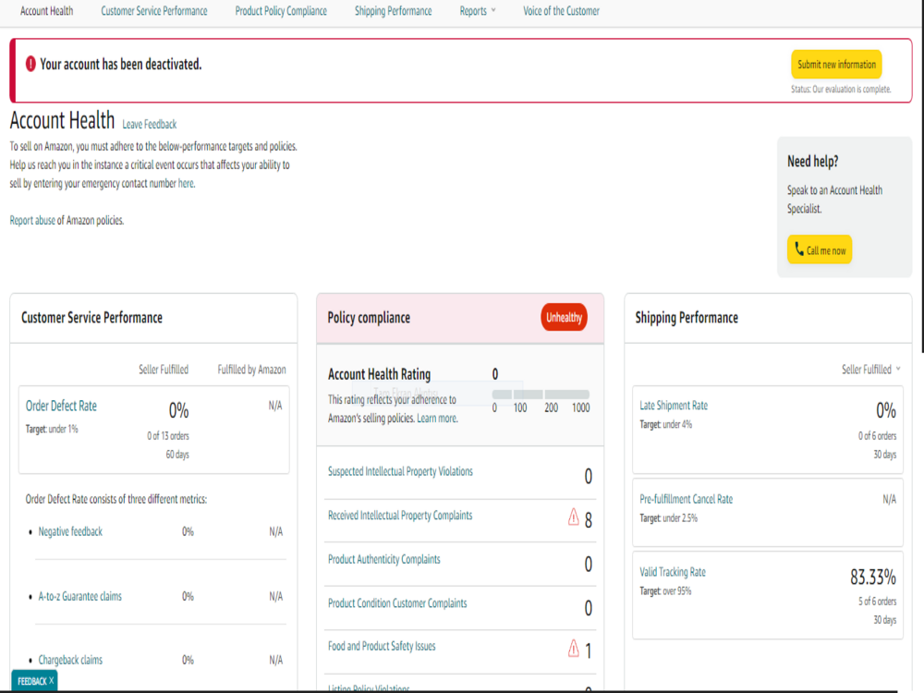The height and width of the screenshot is (693, 924).
Task: Click Learn more about Account Health Rating
Action: pyautogui.click(x=437, y=419)
